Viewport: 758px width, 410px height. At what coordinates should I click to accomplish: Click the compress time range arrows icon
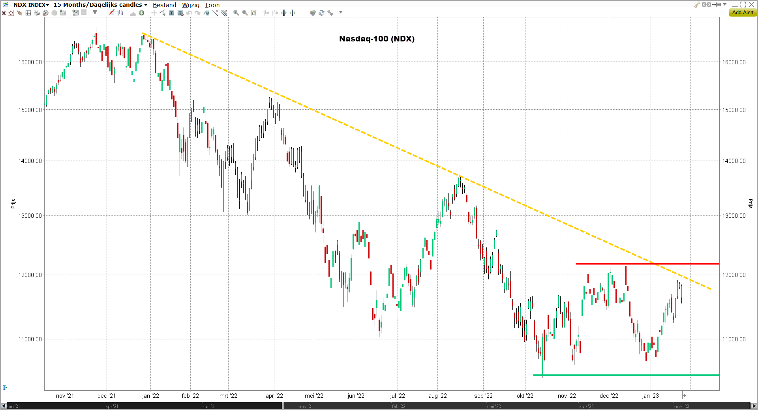pyautogui.click(x=293, y=13)
